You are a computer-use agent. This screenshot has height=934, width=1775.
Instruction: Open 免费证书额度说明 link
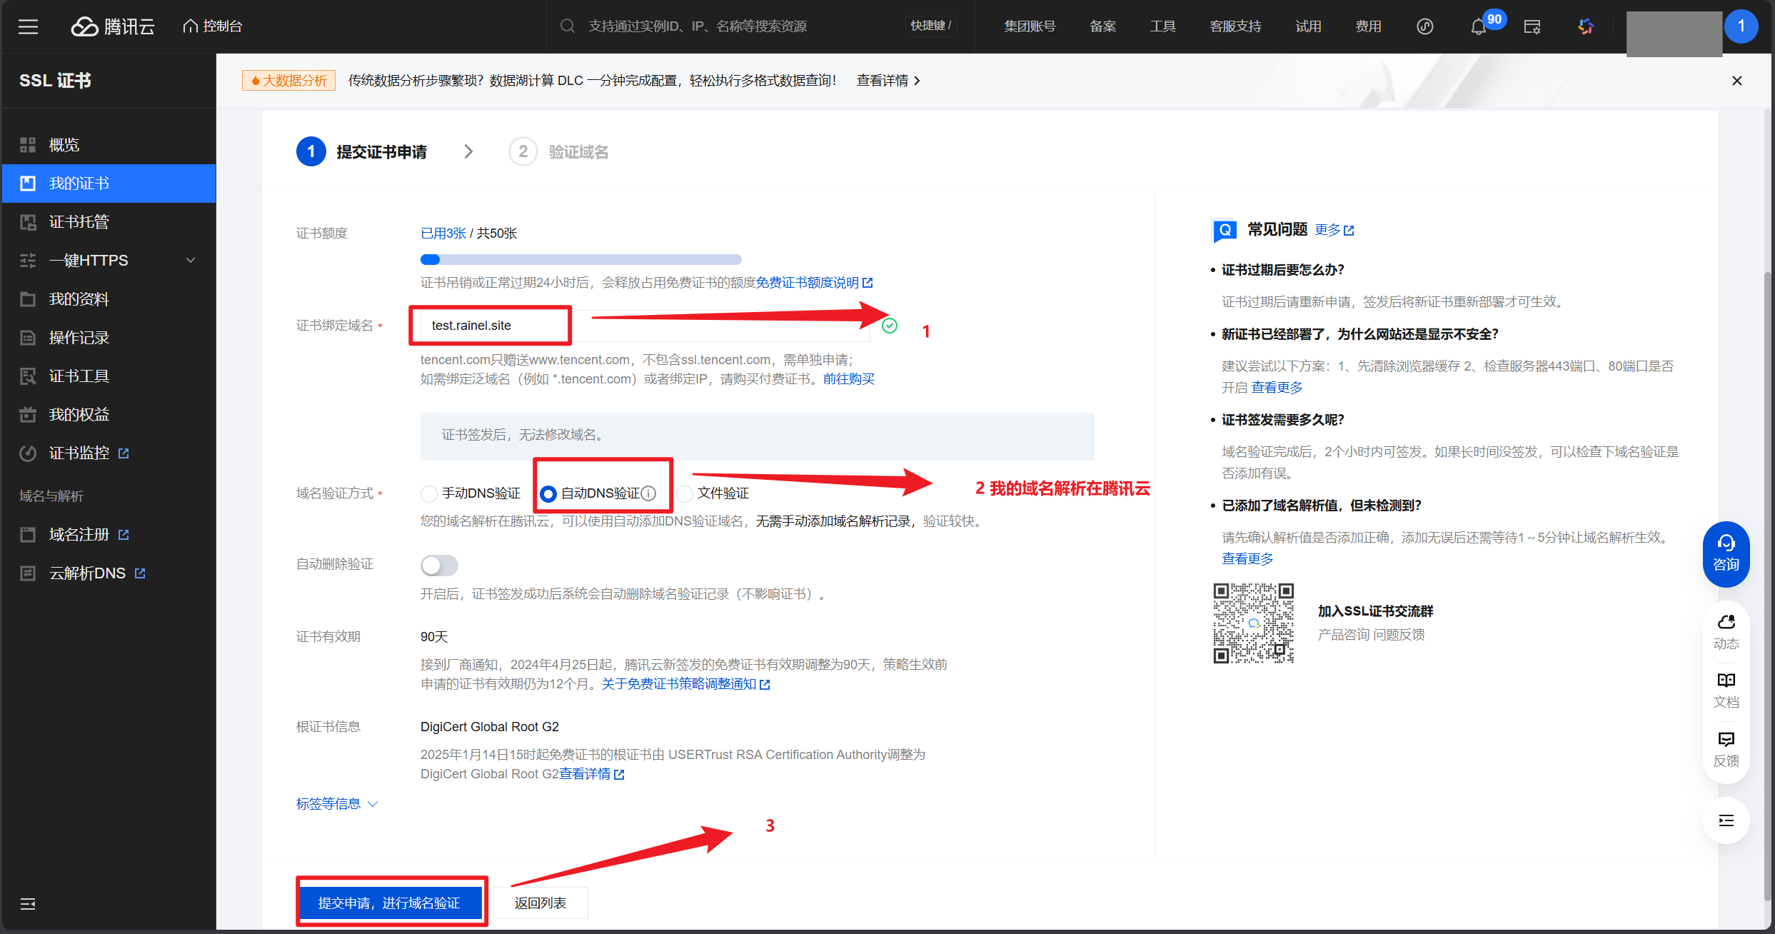pyautogui.click(x=814, y=283)
